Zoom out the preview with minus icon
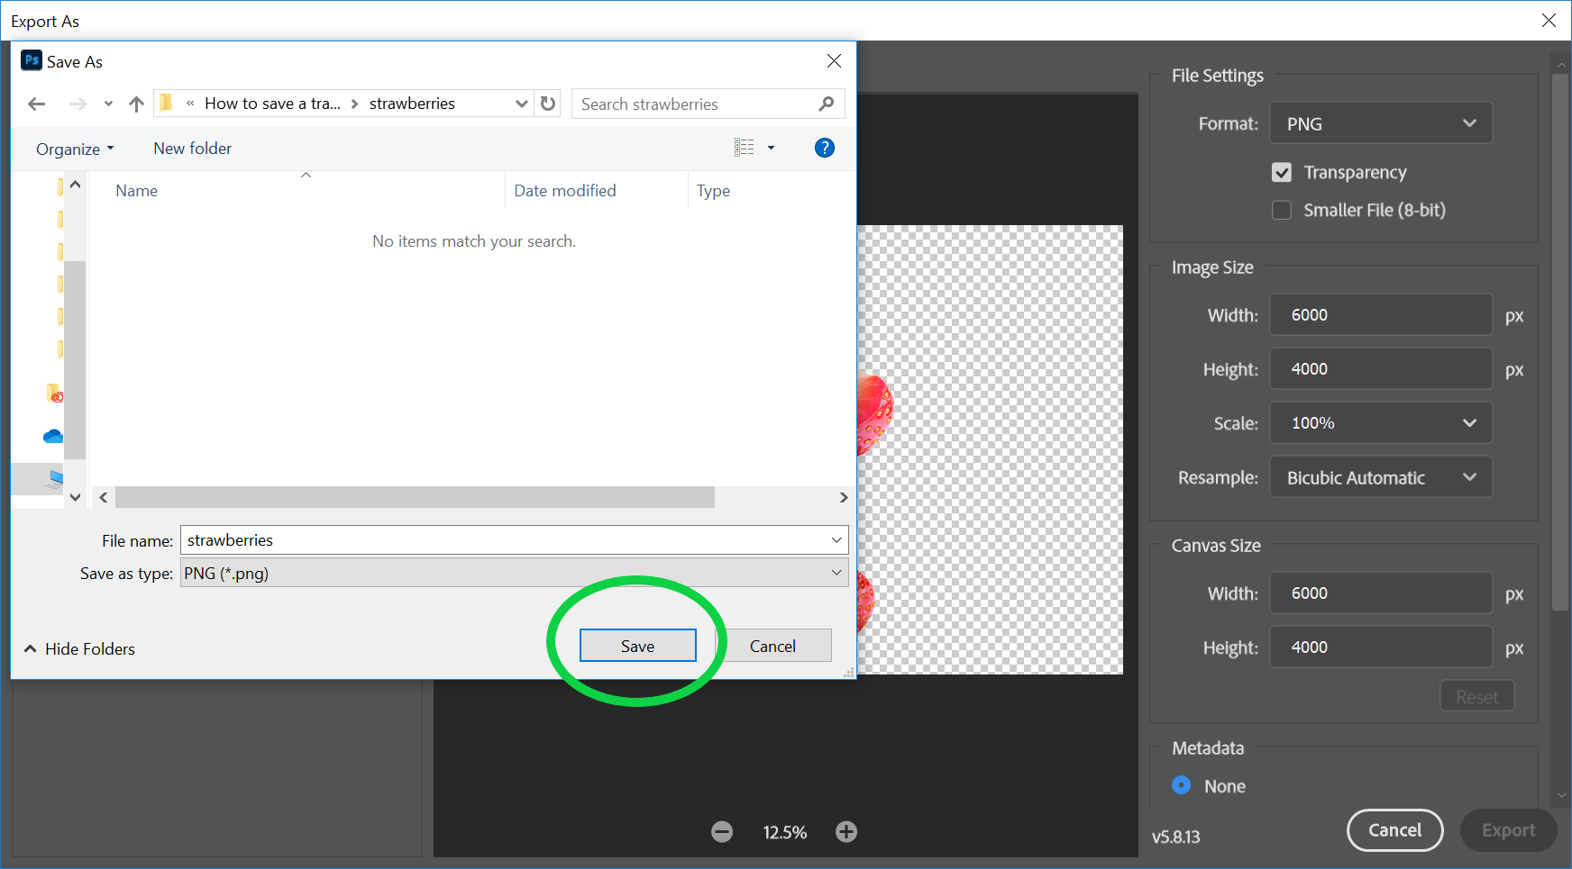This screenshot has height=869, width=1572. click(x=722, y=832)
